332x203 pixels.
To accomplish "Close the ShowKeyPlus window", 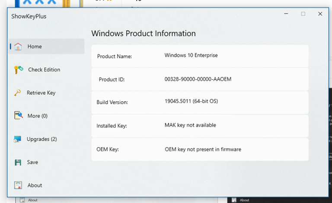I will (320, 14).
